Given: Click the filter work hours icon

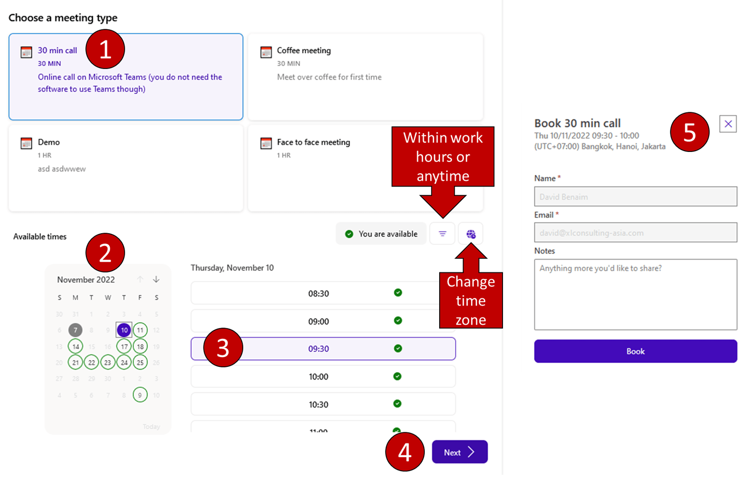Looking at the screenshot, I should pos(442,234).
